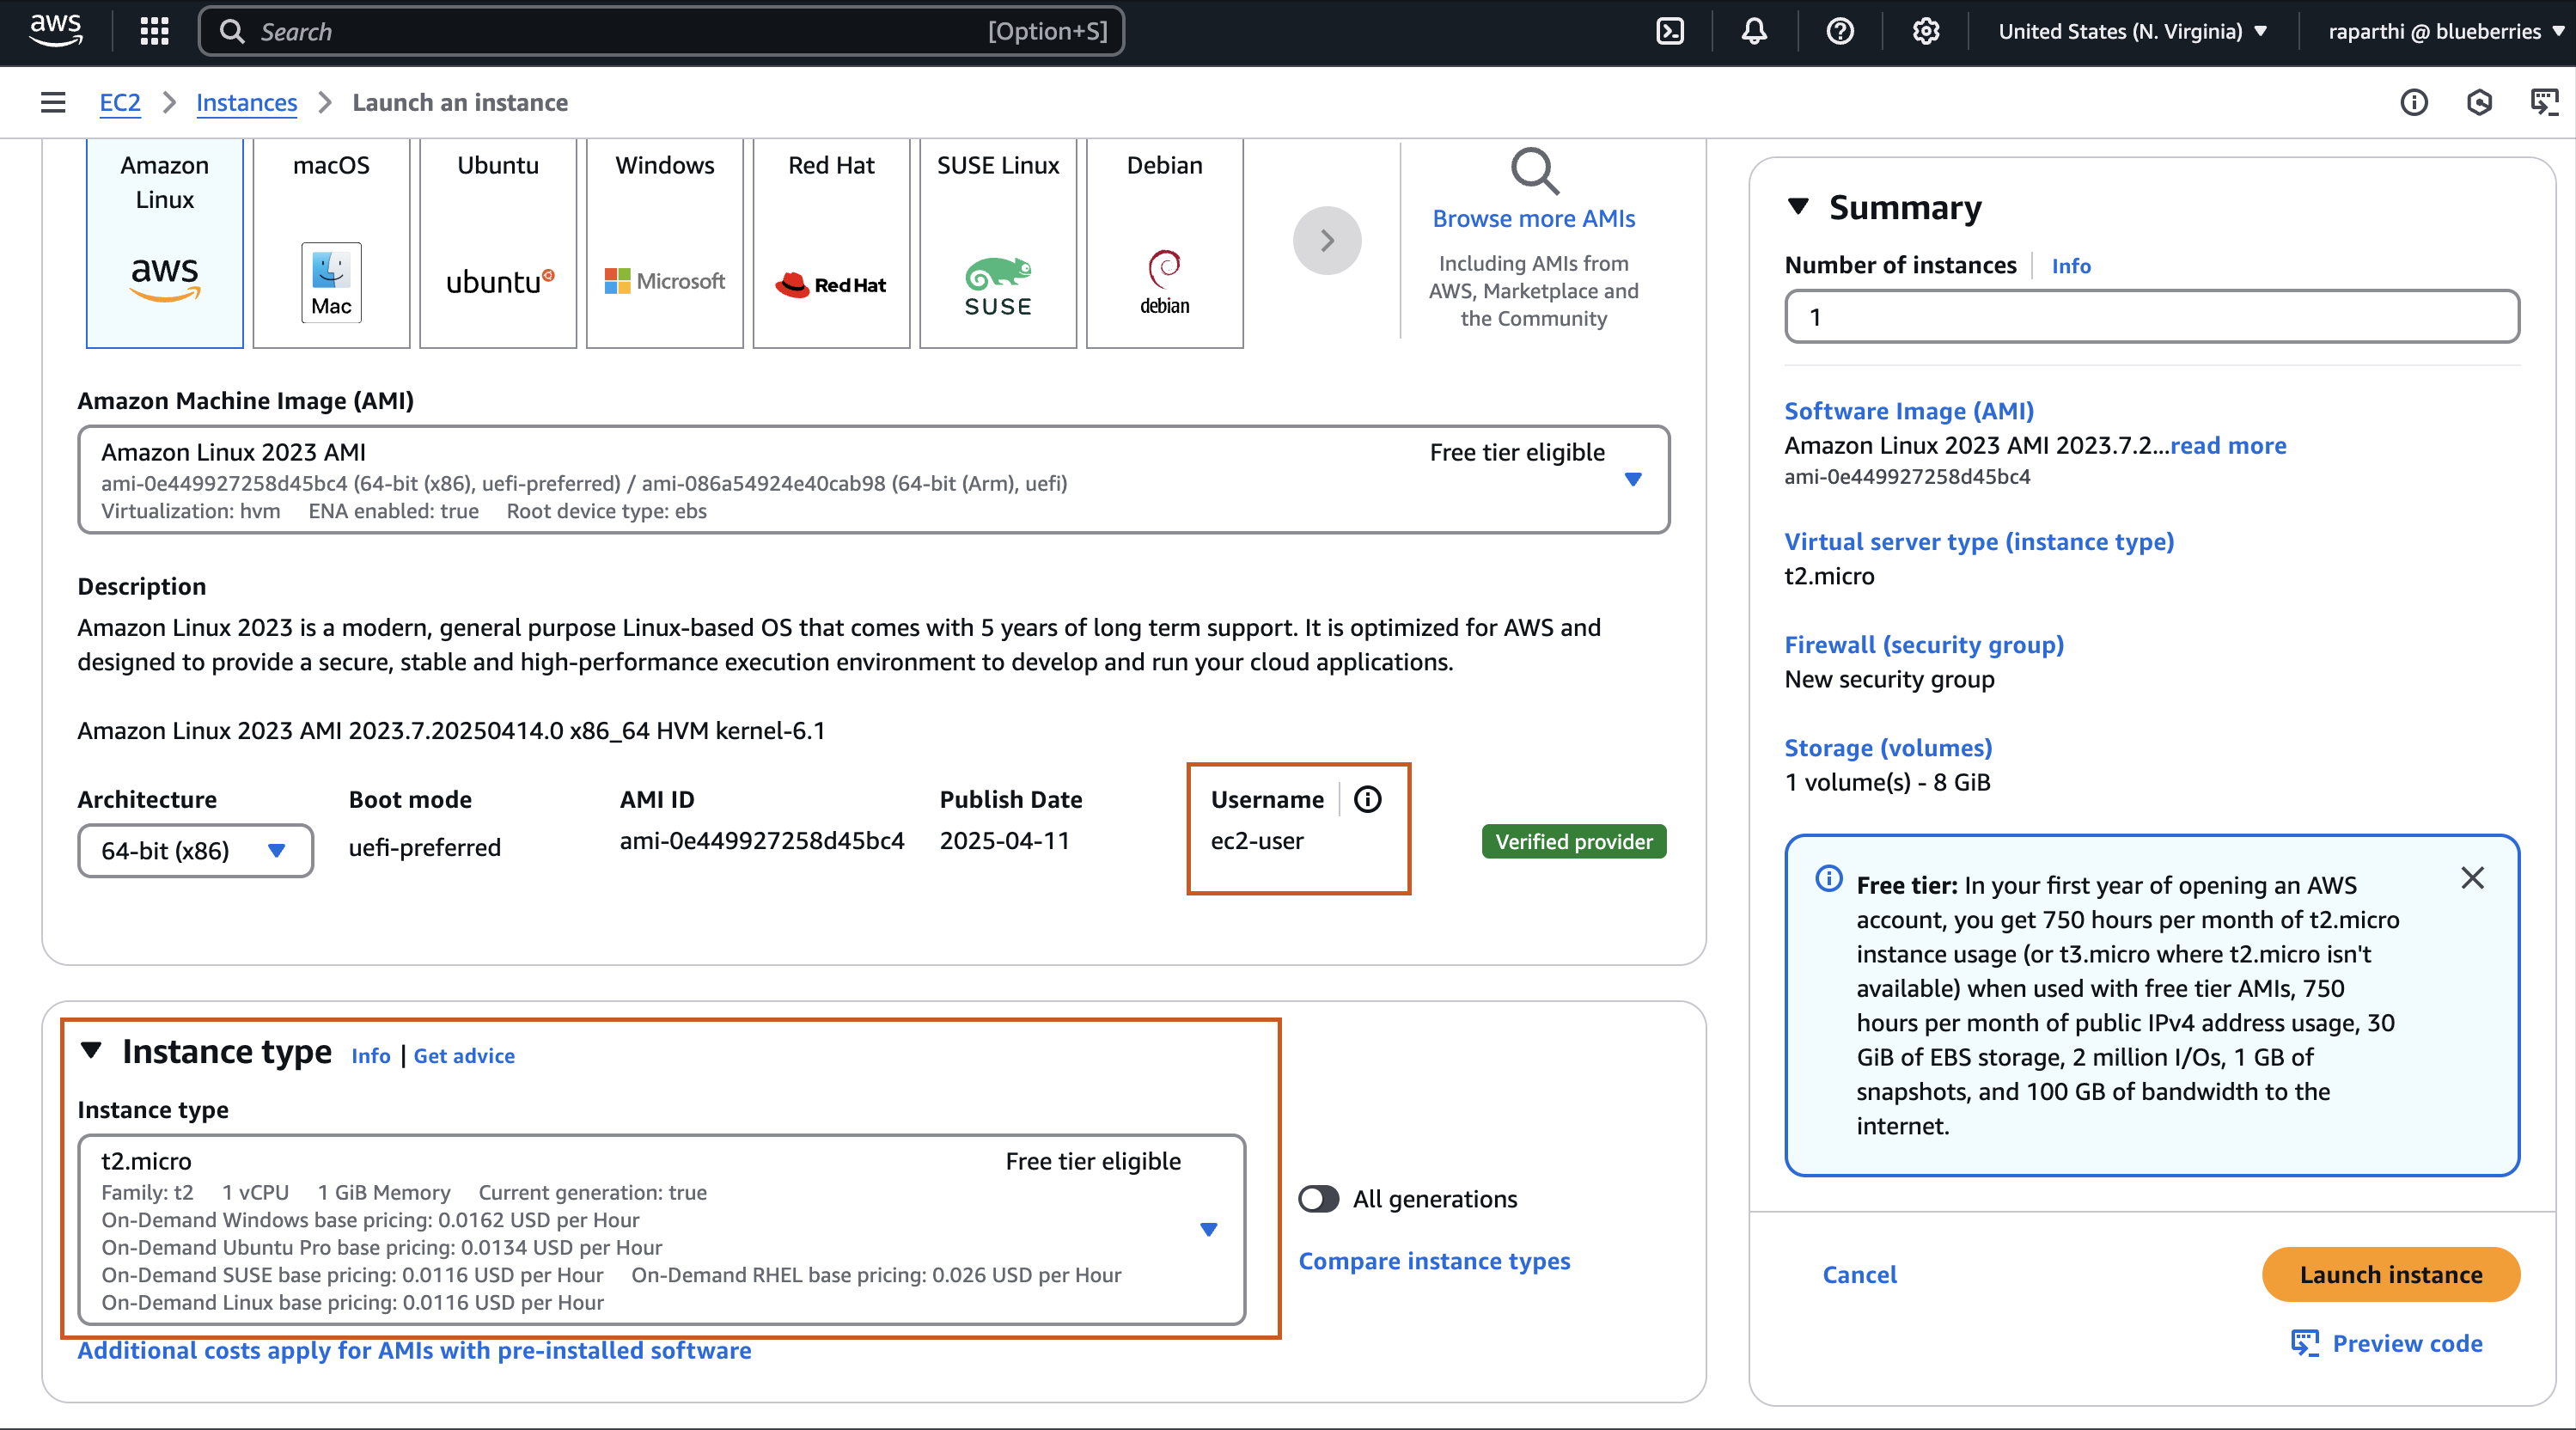Image resolution: width=2576 pixels, height=1430 pixels.
Task: Click the Browse more AMIs link
Action: point(1534,218)
